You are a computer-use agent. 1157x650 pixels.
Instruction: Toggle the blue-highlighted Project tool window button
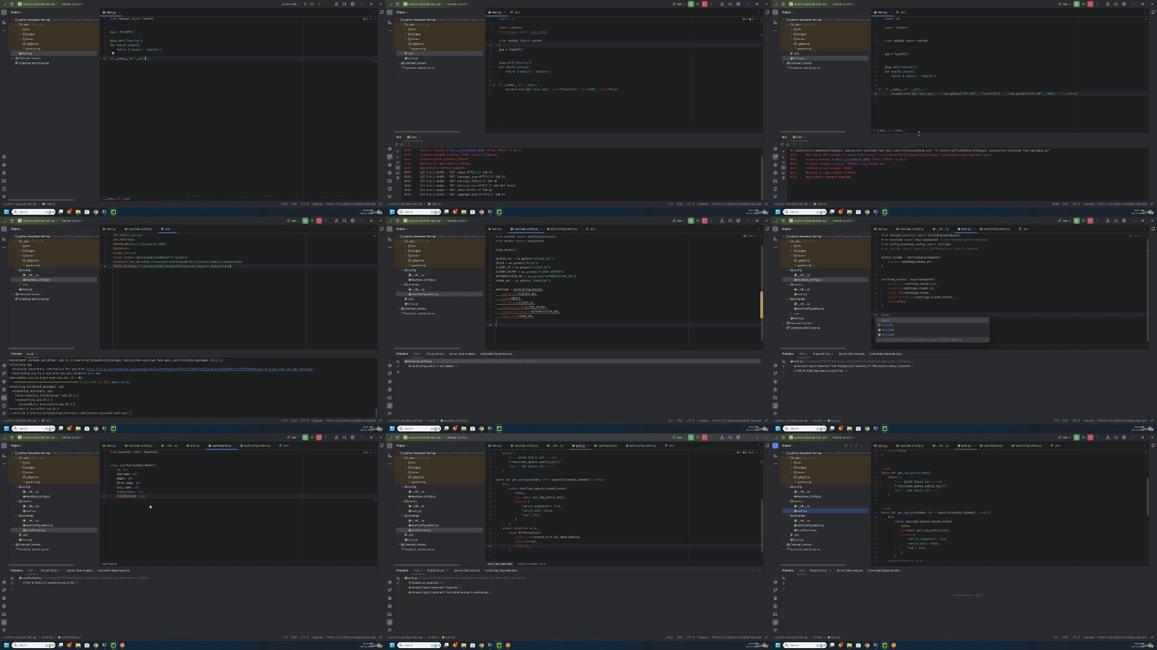coord(775,446)
